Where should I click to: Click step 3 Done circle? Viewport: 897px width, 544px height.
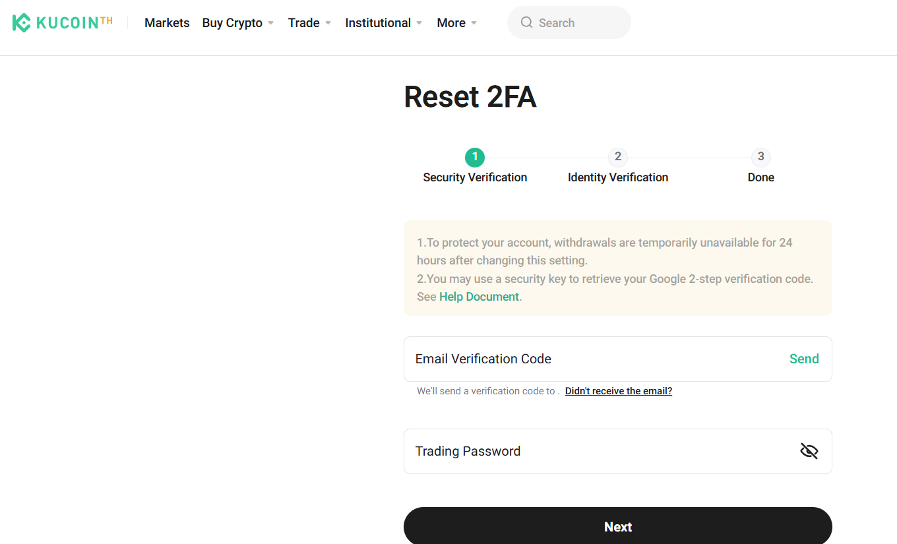pos(760,157)
